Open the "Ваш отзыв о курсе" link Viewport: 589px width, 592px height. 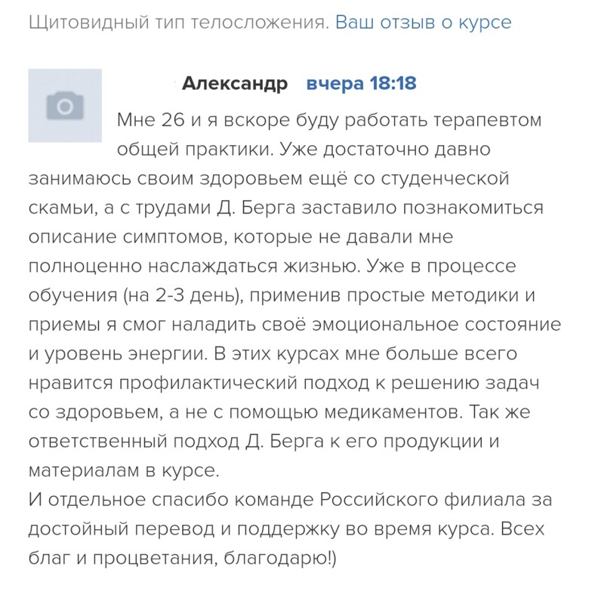[423, 22]
